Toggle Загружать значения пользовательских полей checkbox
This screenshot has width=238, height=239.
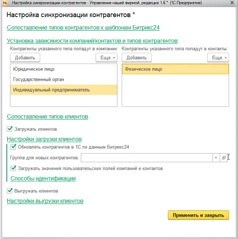13,168
